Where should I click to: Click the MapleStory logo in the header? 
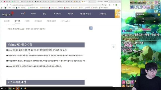coord(7,14)
